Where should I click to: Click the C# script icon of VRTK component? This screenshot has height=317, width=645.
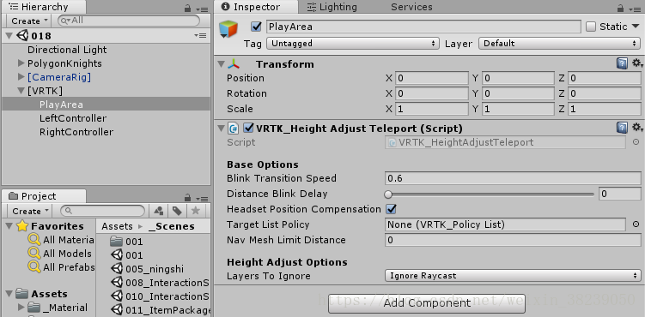pyautogui.click(x=234, y=129)
